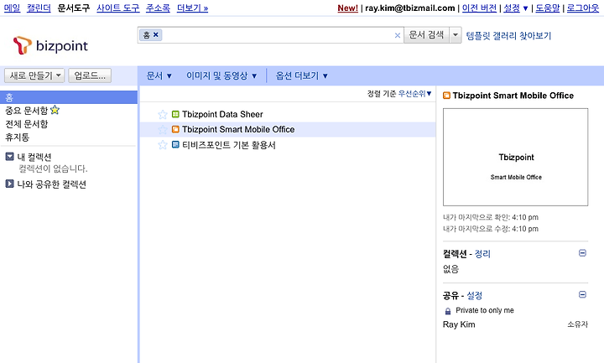The image size is (604, 363).
Task: Go to 사이트 도구 in top navigation
Action: point(118,8)
